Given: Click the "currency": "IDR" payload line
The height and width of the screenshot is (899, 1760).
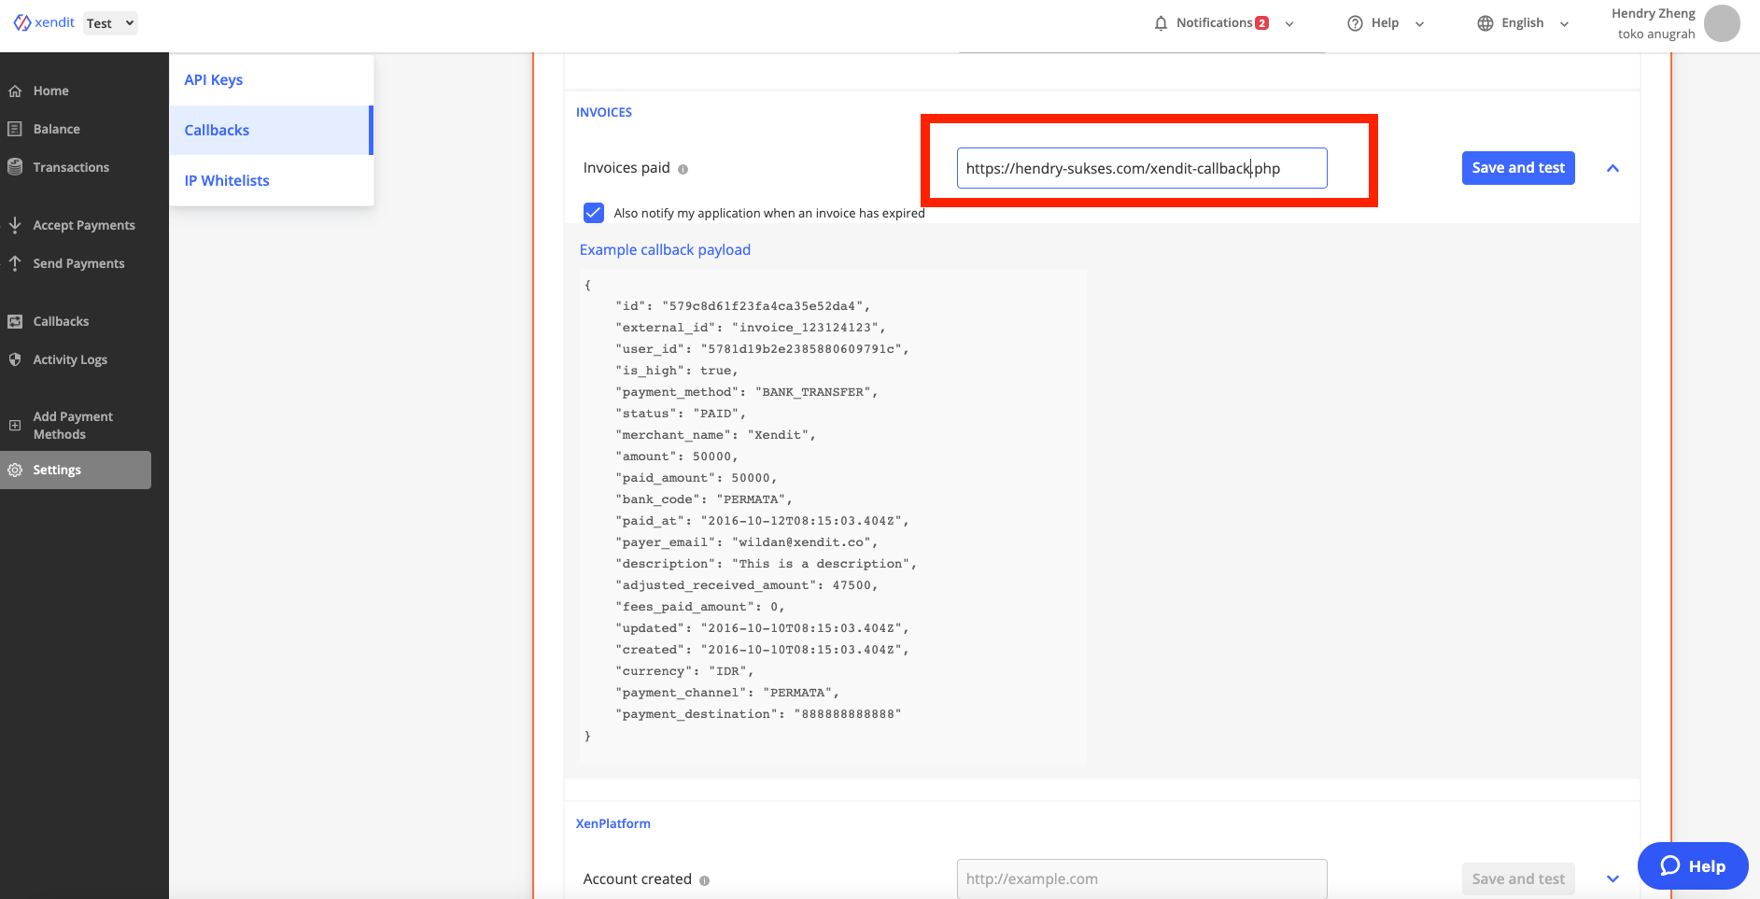Looking at the screenshot, I should pos(683,671).
